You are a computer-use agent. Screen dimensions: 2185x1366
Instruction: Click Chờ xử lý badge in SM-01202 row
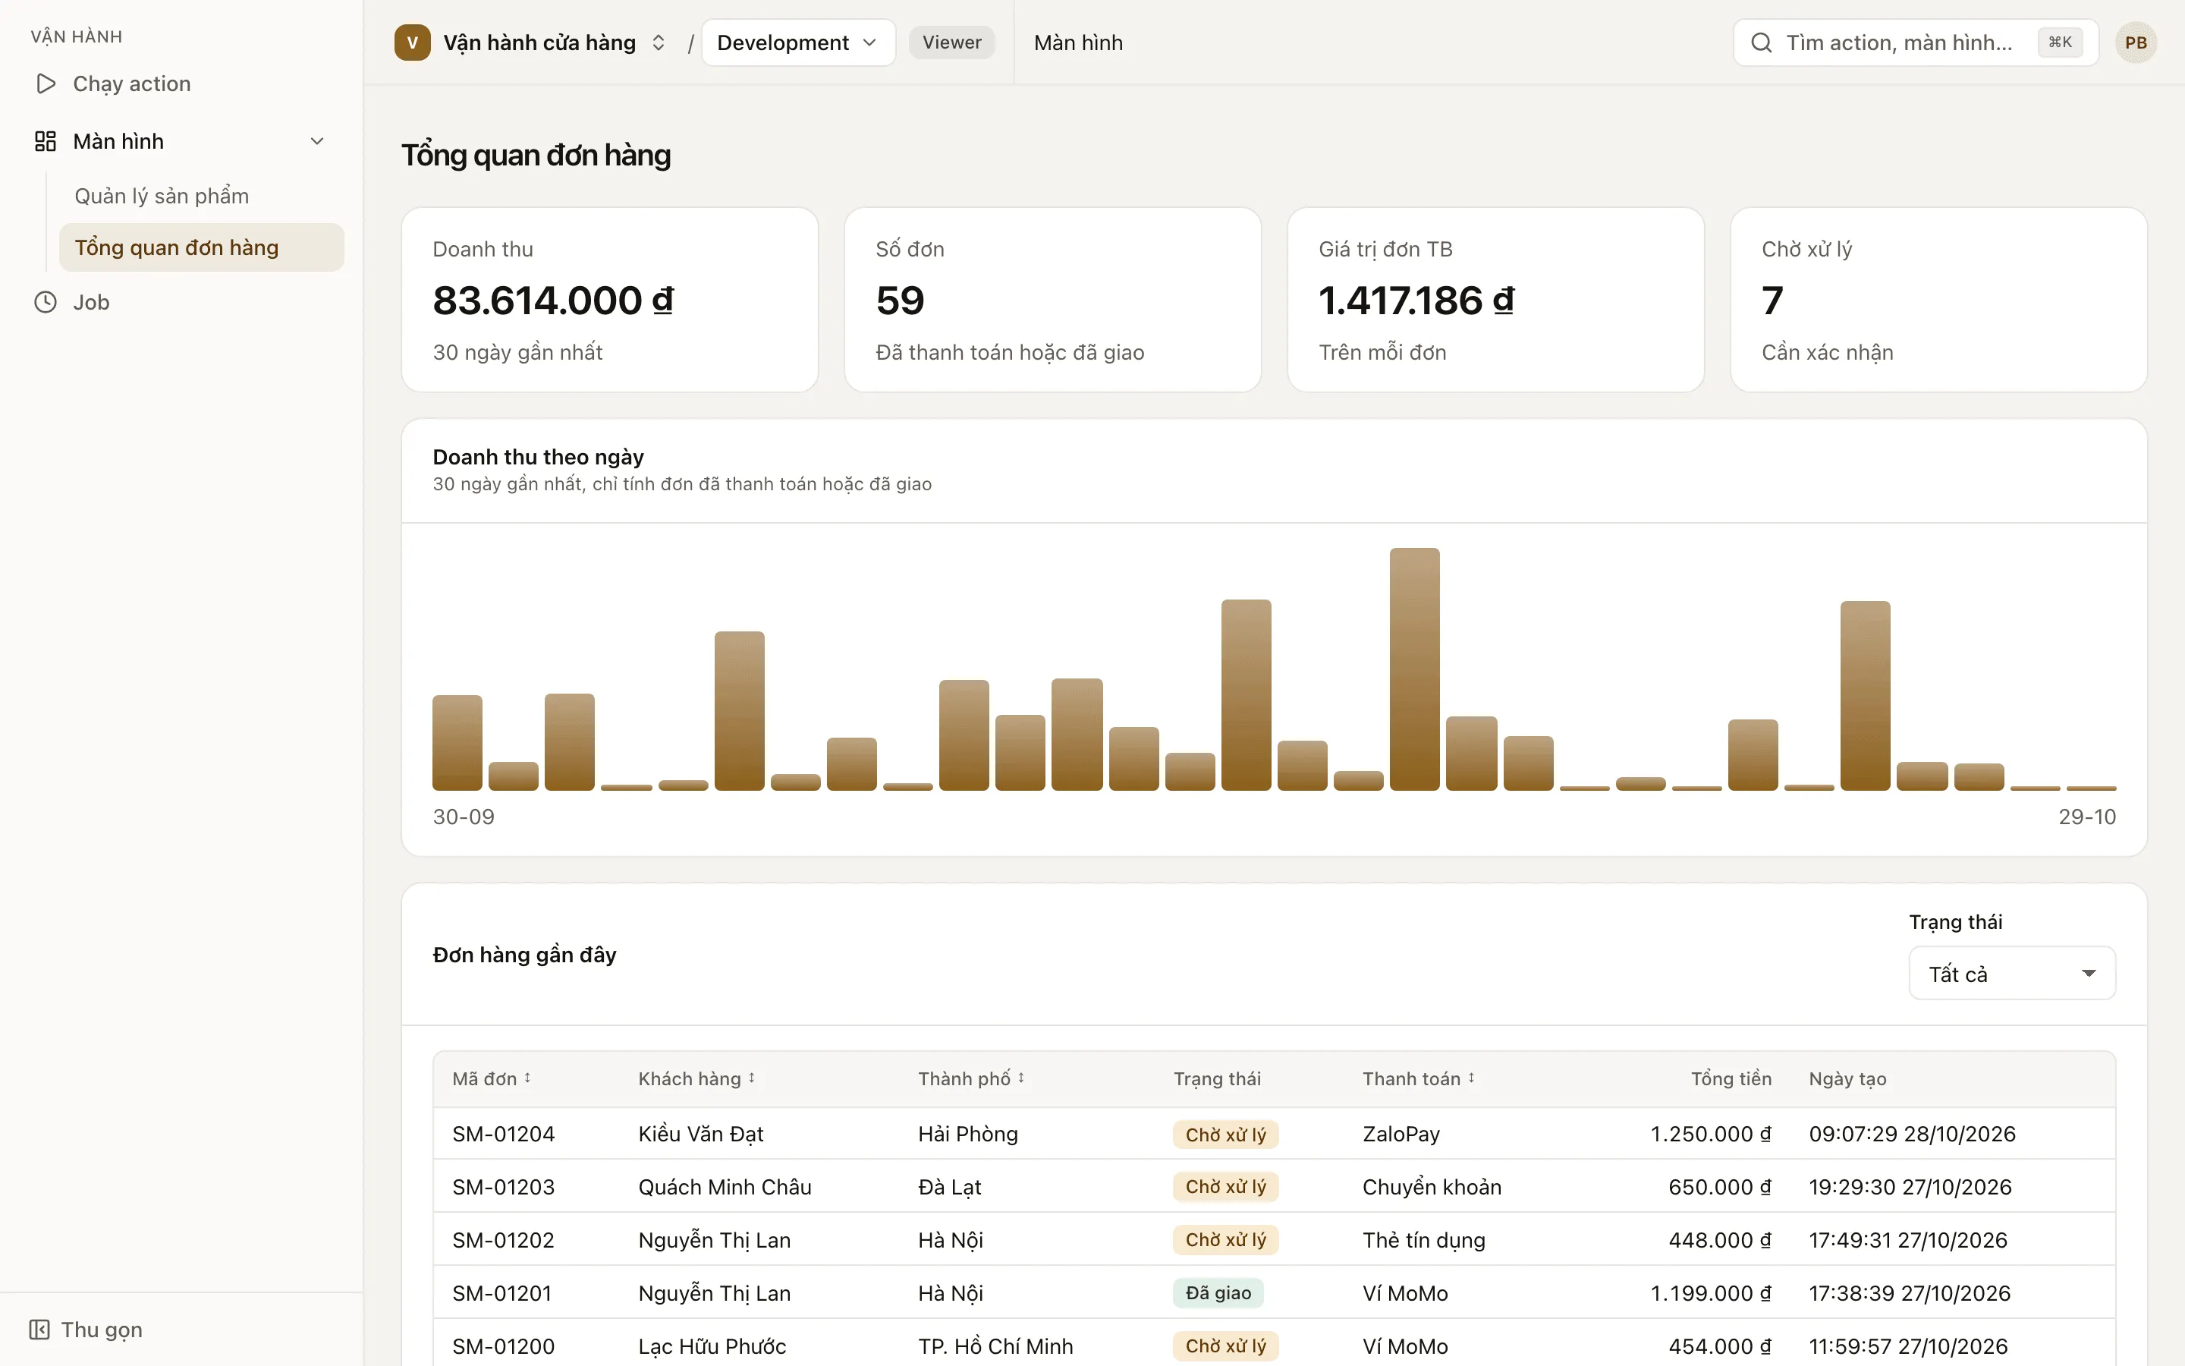(x=1225, y=1239)
